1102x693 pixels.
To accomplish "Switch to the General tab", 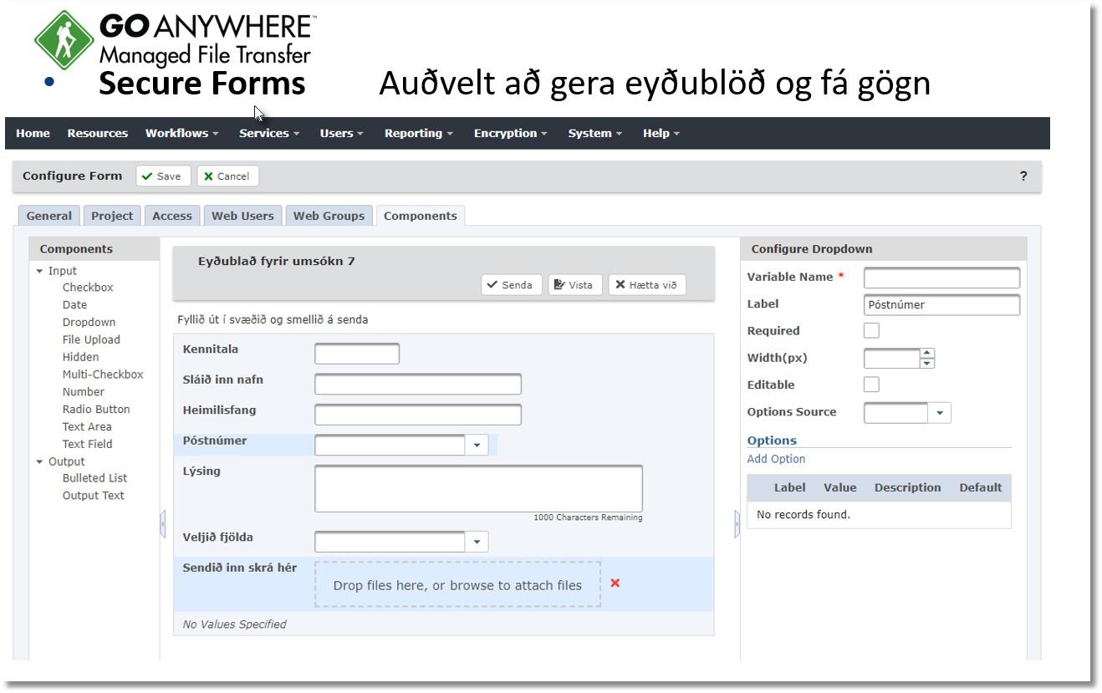I will 48,216.
